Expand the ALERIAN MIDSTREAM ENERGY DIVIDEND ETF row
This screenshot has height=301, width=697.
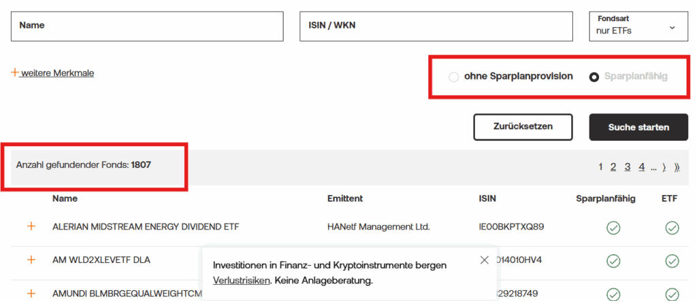31,227
